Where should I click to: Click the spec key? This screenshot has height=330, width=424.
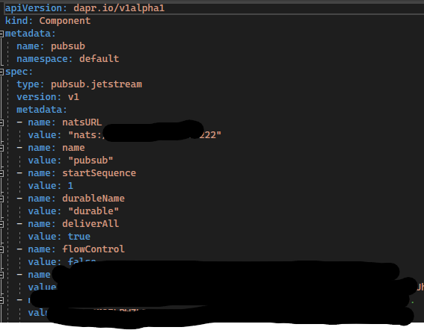(19, 72)
